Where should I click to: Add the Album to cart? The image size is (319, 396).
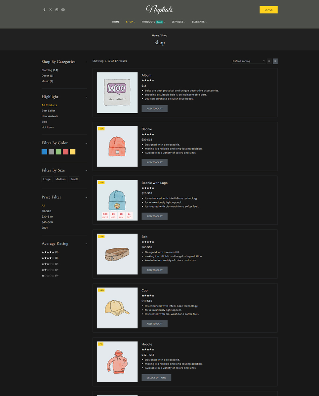[x=154, y=109]
